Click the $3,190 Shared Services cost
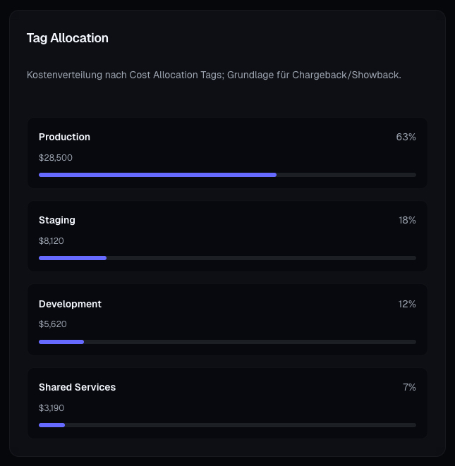Image resolution: width=455 pixels, height=466 pixels. point(51,407)
